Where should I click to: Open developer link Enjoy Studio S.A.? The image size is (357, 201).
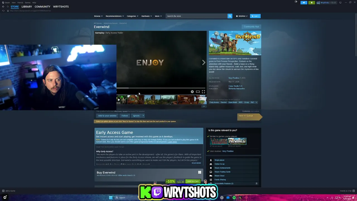(235, 86)
